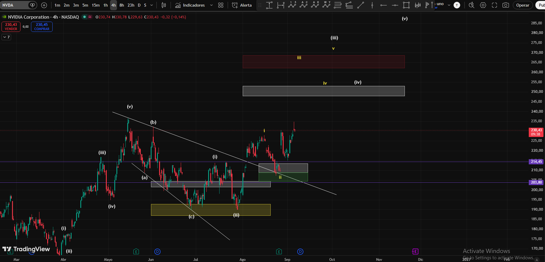Enter fullscreen mode

494,5
